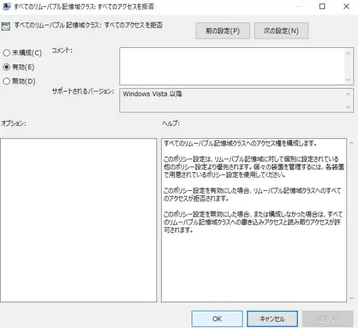Confirm with the OK button
The height and width of the screenshot is (328, 358).
coord(217,319)
